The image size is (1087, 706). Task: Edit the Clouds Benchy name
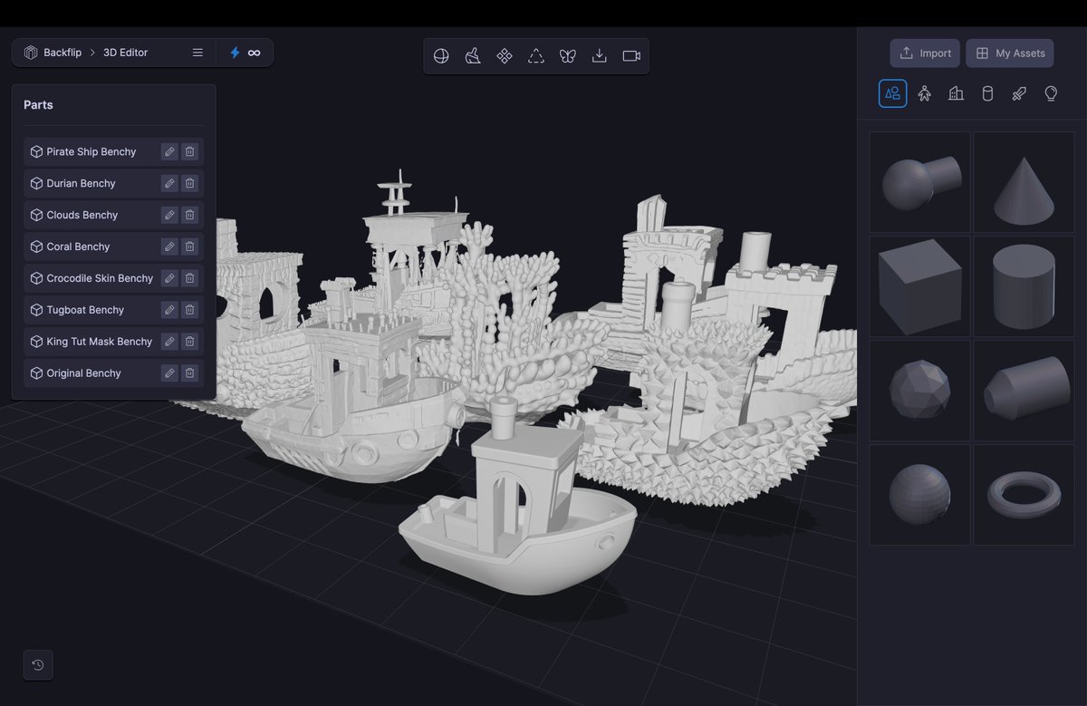pyautogui.click(x=169, y=215)
